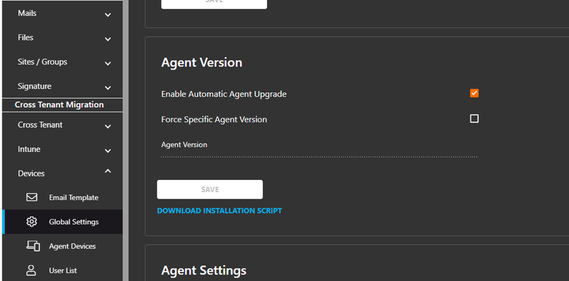Uncheck Enable Automatic Agent Upgrade checkbox
Viewport: 569px width, 281px height.
(474, 93)
